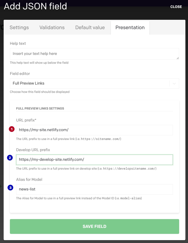Click the 'Field editor' label
The height and width of the screenshot is (243, 188).
tap(20, 74)
